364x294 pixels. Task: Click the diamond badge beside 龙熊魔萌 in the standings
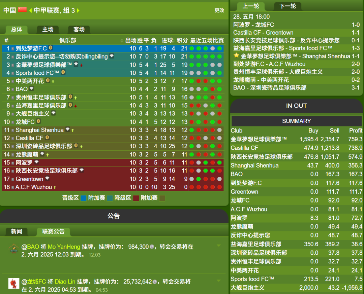tap(42, 154)
